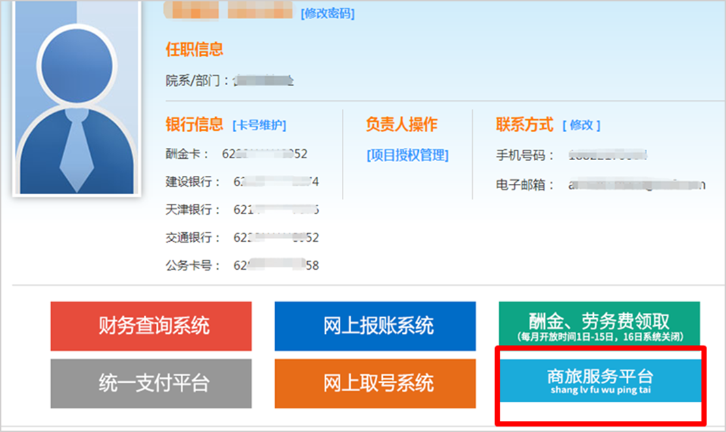Click the 负责人操作 section heading
The width and height of the screenshot is (726, 432).
401,125
